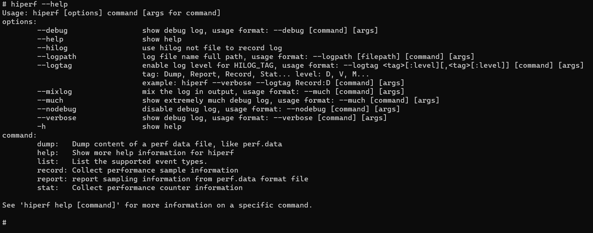Click the --logtag option in the left column
This screenshot has height=233, width=593.
54,66
